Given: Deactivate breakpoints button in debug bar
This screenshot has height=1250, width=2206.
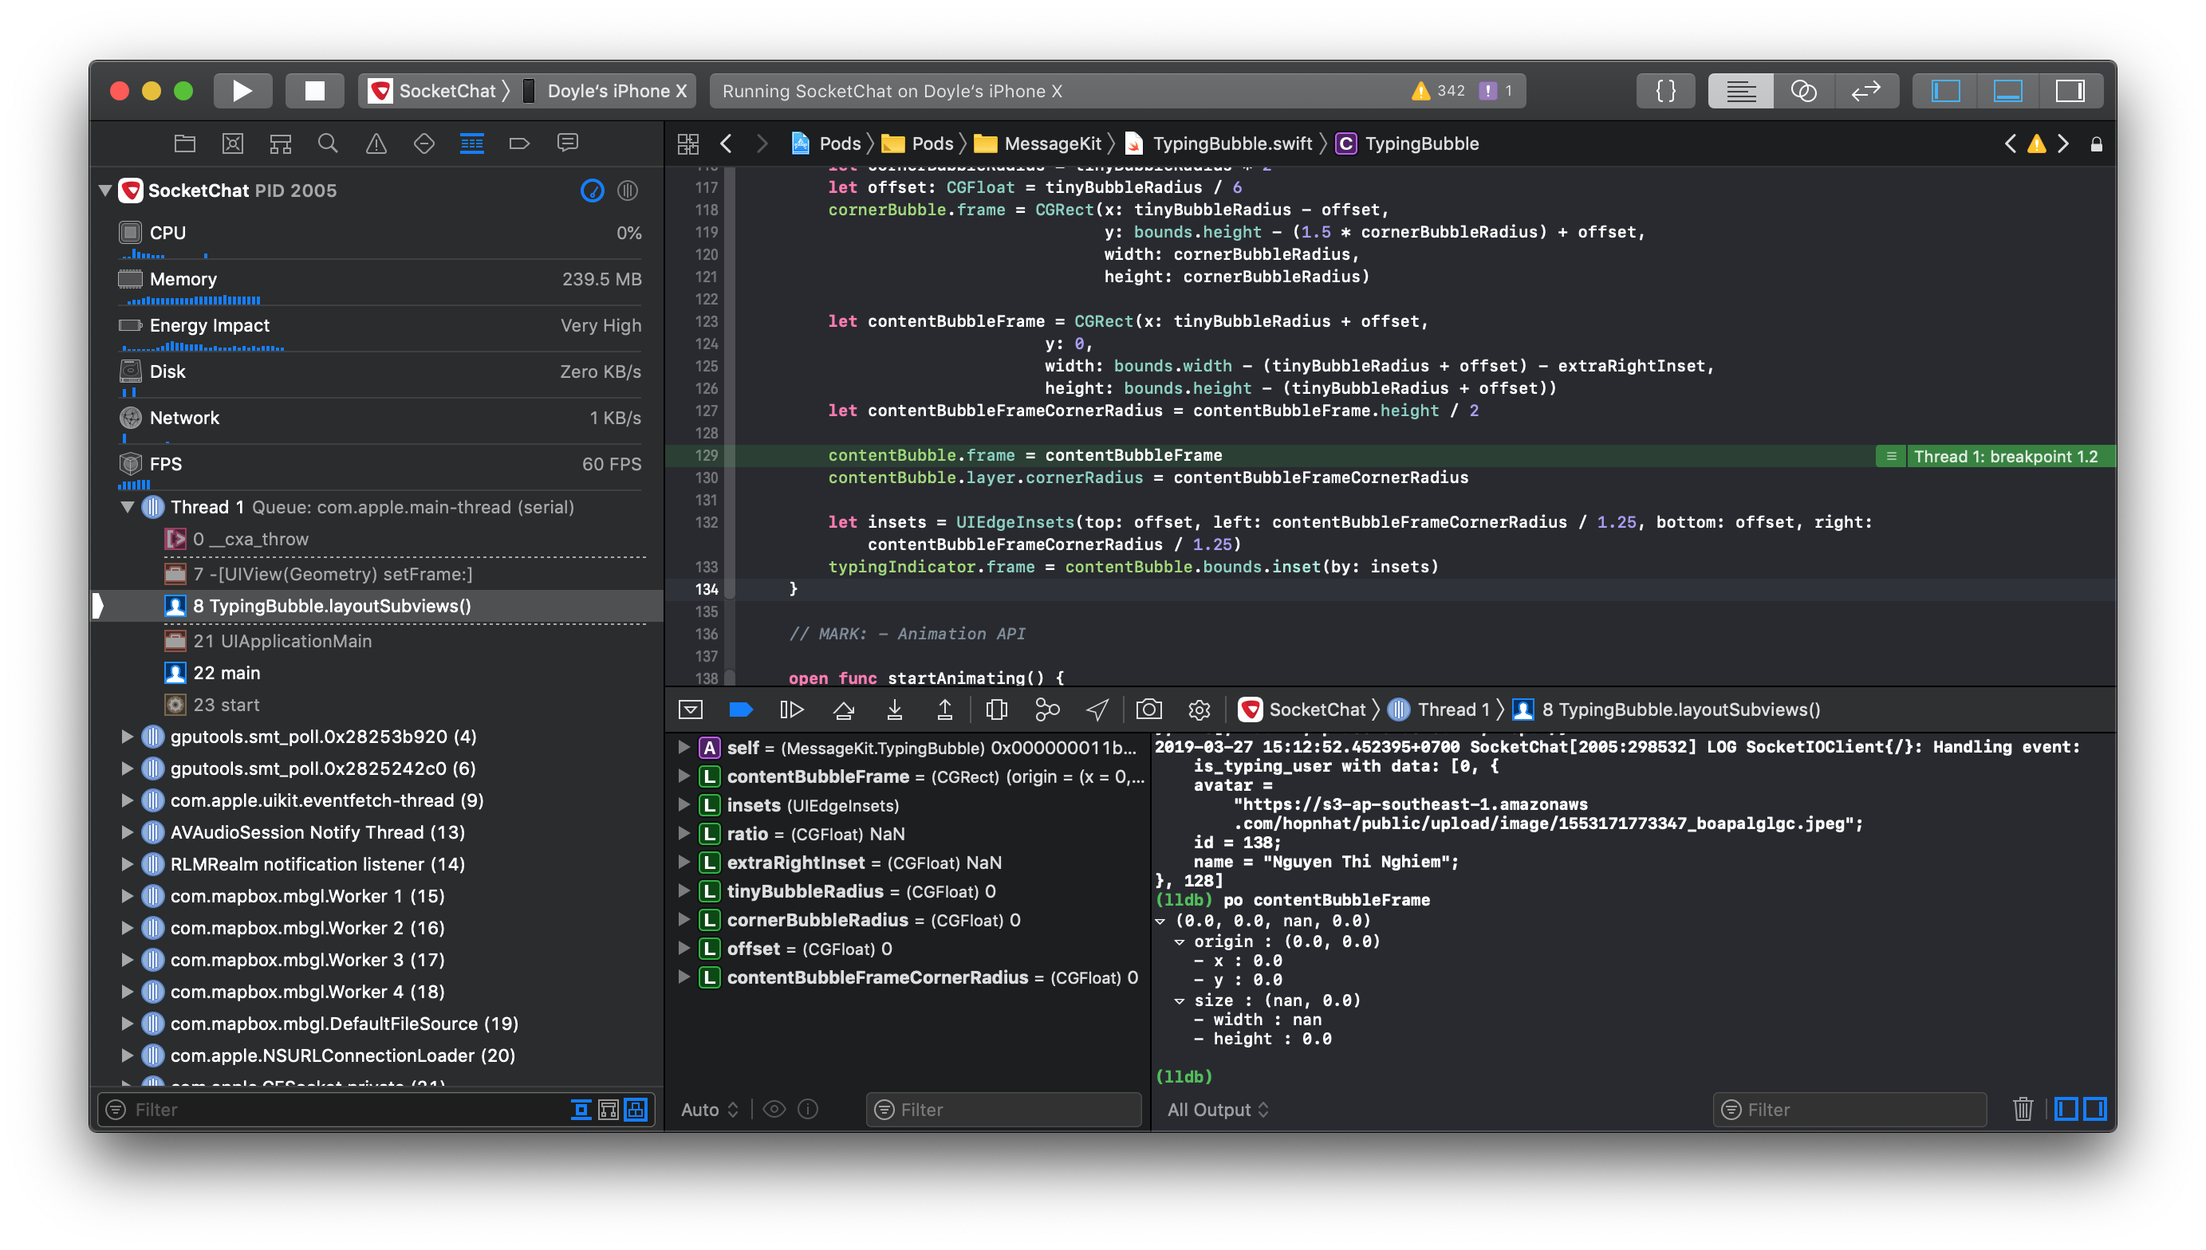Looking at the screenshot, I should click(x=741, y=710).
